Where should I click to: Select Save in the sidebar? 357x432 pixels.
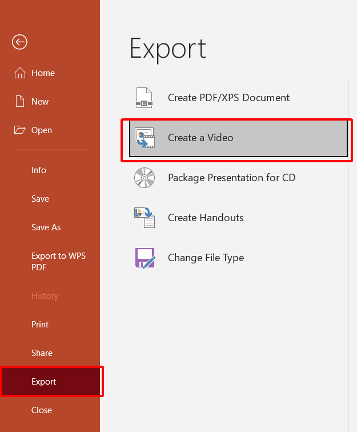(x=40, y=199)
